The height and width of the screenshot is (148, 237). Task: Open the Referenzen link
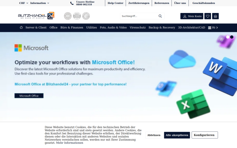point(162,3)
